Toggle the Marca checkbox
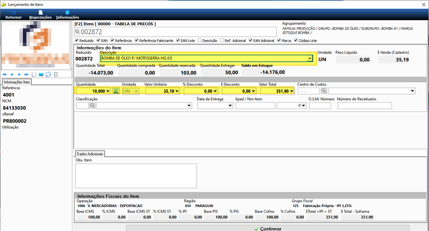This screenshot has width=429, height=231. (279, 40)
